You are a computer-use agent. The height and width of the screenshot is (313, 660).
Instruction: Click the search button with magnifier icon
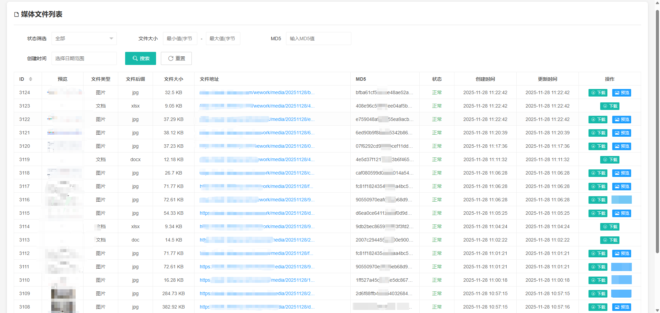[140, 58]
